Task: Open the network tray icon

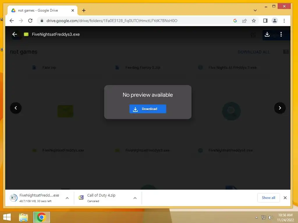Action: 264,217
